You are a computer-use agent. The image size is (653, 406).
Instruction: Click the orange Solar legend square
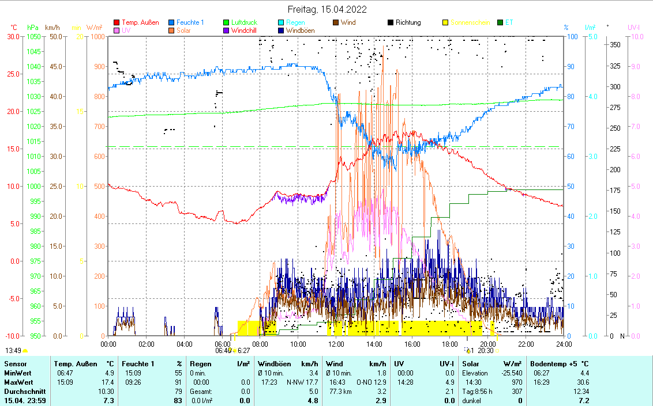172,31
